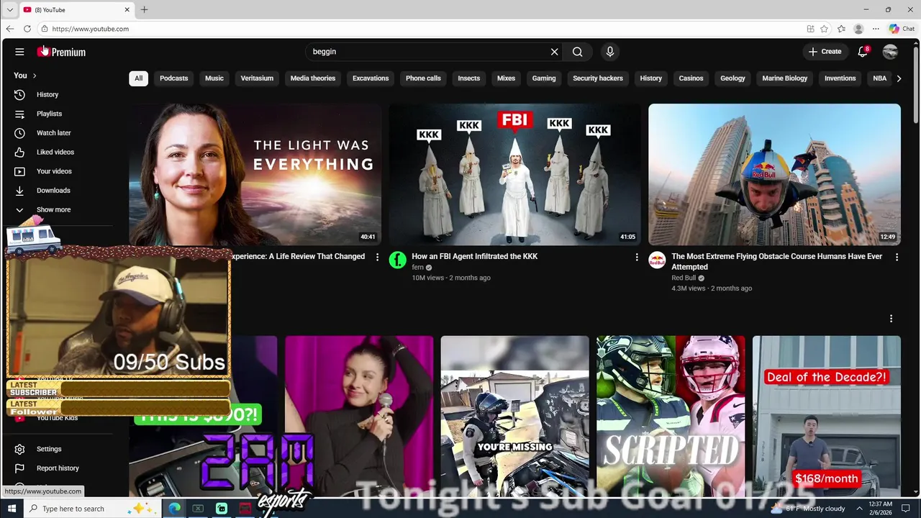The width and height of the screenshot is (921, 518).
Task: Select the Inventions filter chip
Action: (x=840, y=78)
